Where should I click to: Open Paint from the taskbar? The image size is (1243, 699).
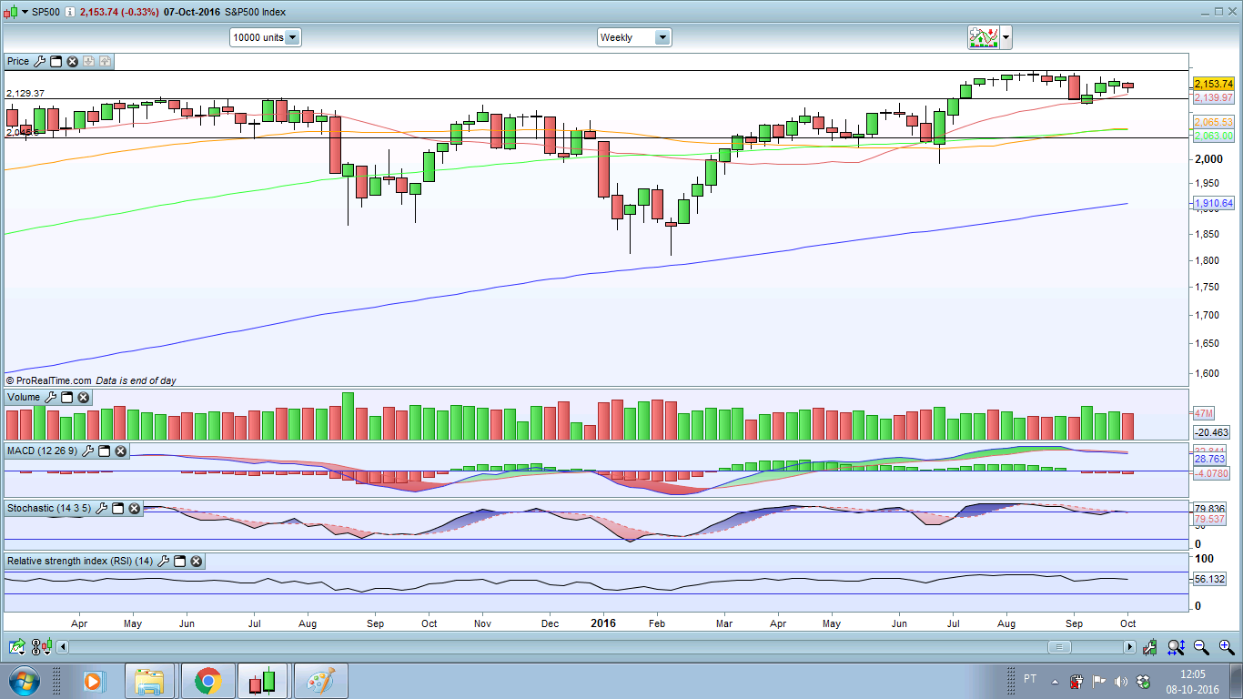[321, 680]
